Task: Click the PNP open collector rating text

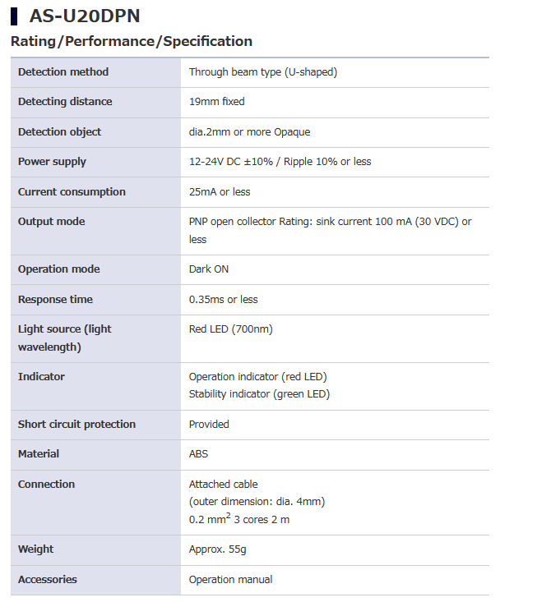Action: [x=330, y=222]
